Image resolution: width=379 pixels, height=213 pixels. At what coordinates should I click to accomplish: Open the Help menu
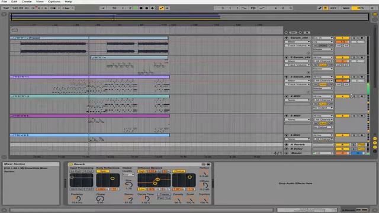pos(69,1)
